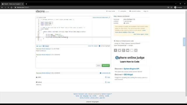Click the ideone.com code URL link
187x105 pixels.
(x=122, y=16)
